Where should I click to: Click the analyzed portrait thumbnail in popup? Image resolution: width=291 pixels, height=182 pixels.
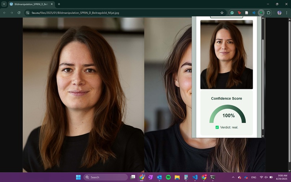click(x=226, y=55)
